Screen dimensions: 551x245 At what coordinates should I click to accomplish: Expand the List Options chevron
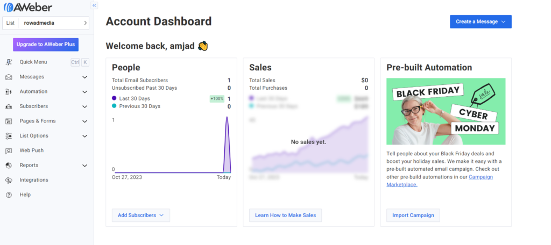click(84, 136)
